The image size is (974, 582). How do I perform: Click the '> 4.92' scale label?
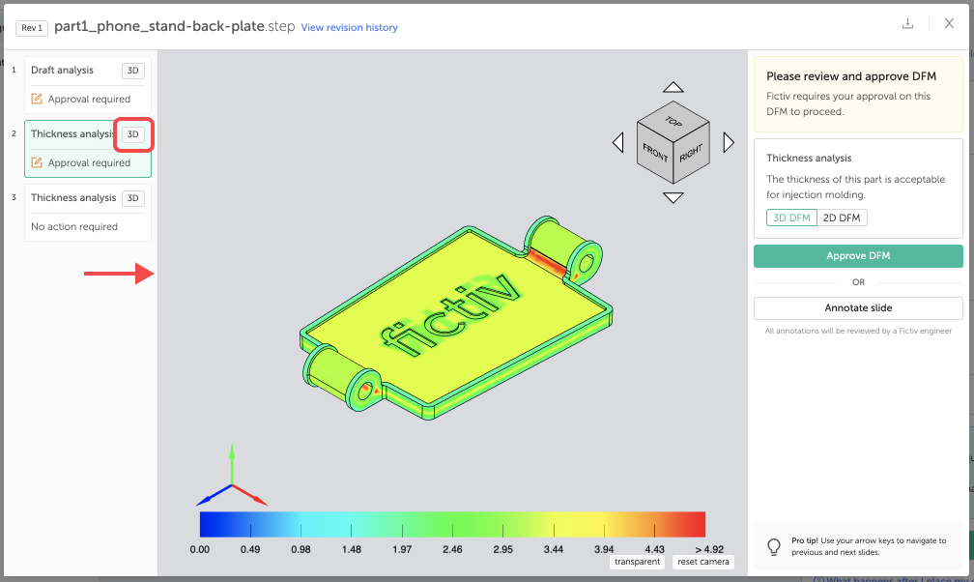(709, 550)
